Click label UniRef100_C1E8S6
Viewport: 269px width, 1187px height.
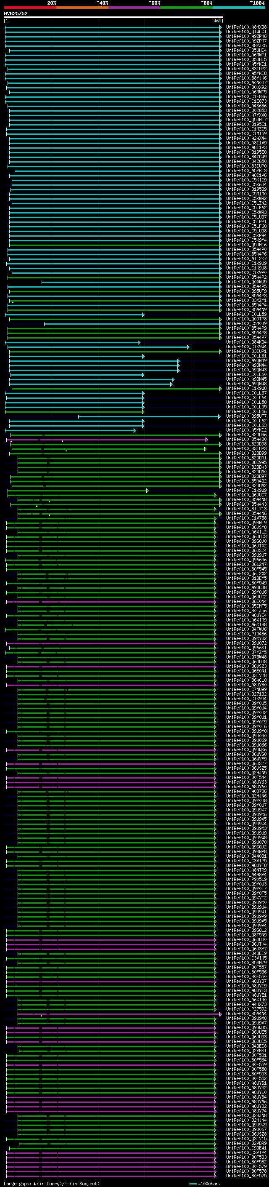pyautogui.click(x=246, y=97)
